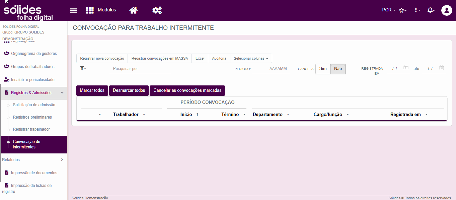Open the hamburger menu icon
Screen dimensions: 456x200
point(73,10)
